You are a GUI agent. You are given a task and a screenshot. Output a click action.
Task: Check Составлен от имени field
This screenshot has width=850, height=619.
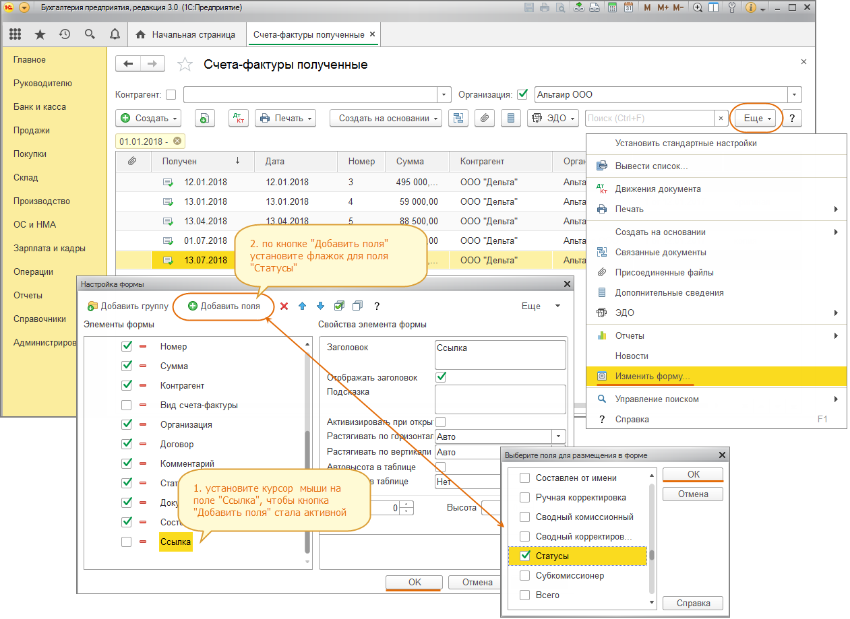point(525,478)
